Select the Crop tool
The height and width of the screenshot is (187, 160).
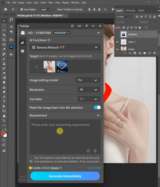point(4,40)
